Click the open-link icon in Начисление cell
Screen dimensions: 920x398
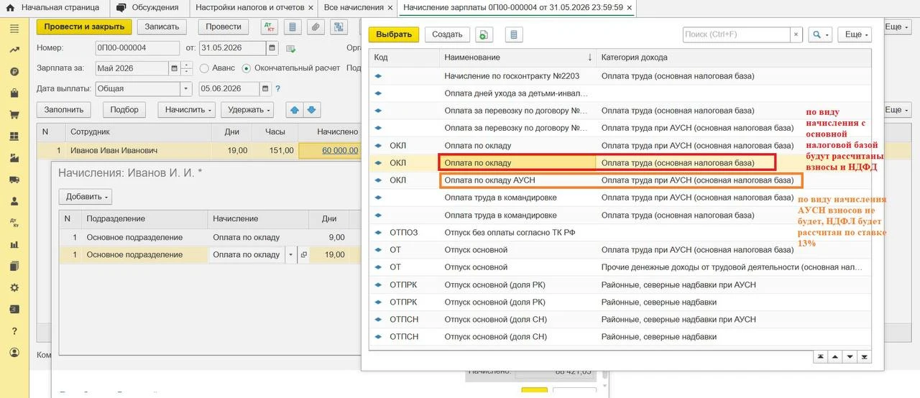(303, 255)
